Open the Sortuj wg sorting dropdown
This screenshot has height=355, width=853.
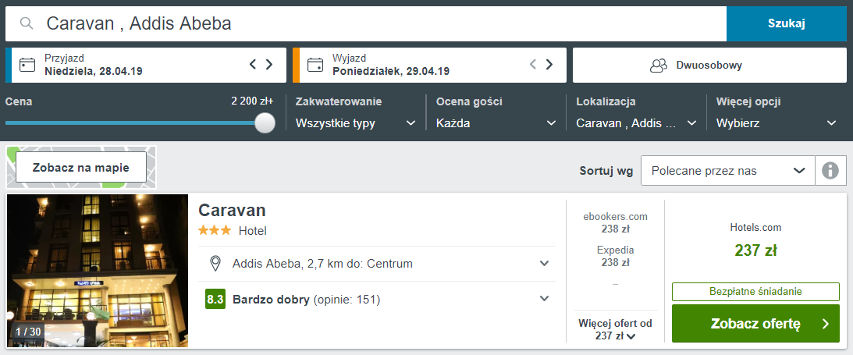pos(728,171)
